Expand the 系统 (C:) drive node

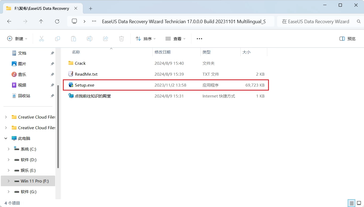(x=9, y=149)
